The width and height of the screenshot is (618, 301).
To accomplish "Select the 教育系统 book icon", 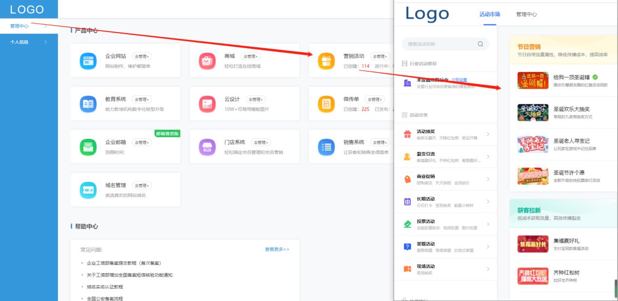I will (88, 104).
